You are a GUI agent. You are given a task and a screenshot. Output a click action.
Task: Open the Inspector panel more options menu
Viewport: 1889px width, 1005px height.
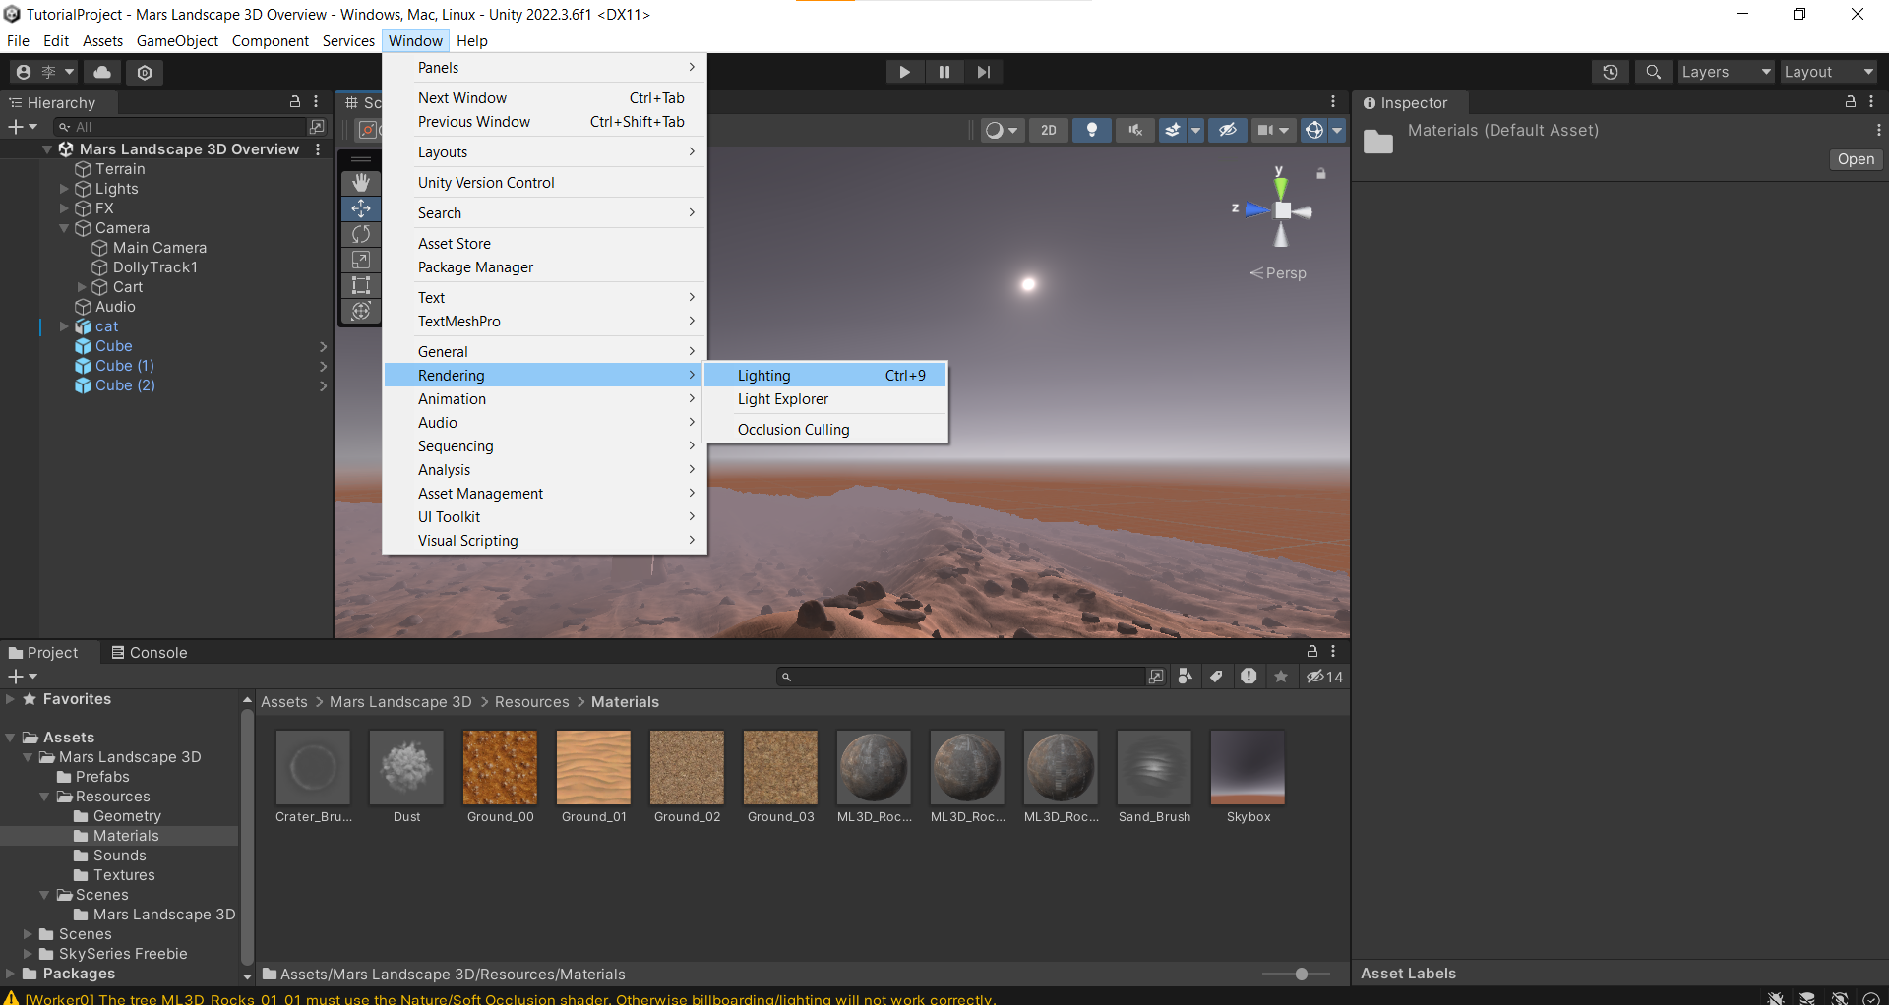(1871, 102)
